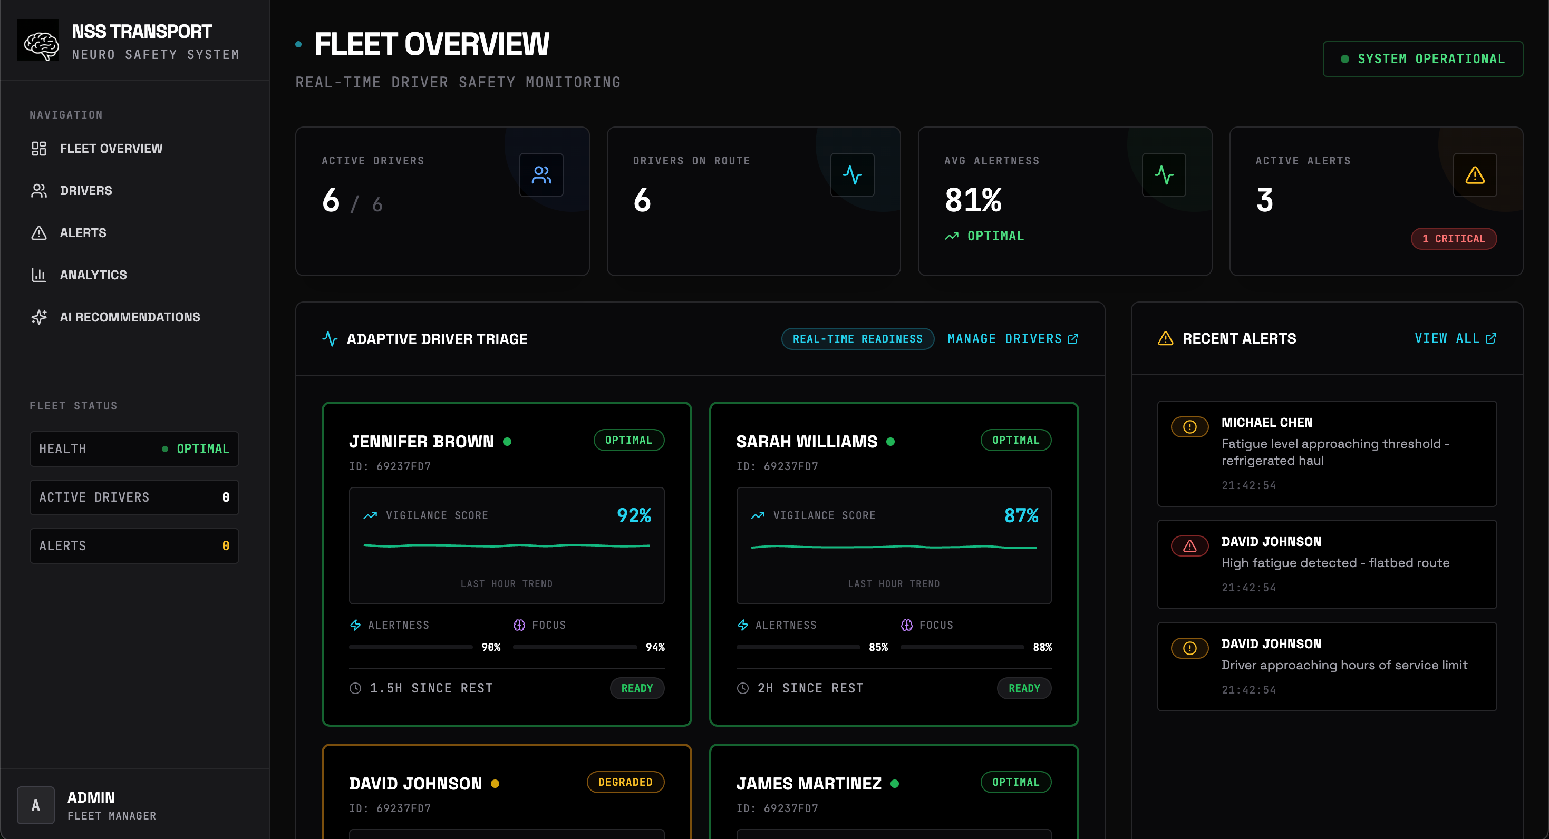
Task: Click the 1 Critical alerts badge
Action: [1454, 239]
